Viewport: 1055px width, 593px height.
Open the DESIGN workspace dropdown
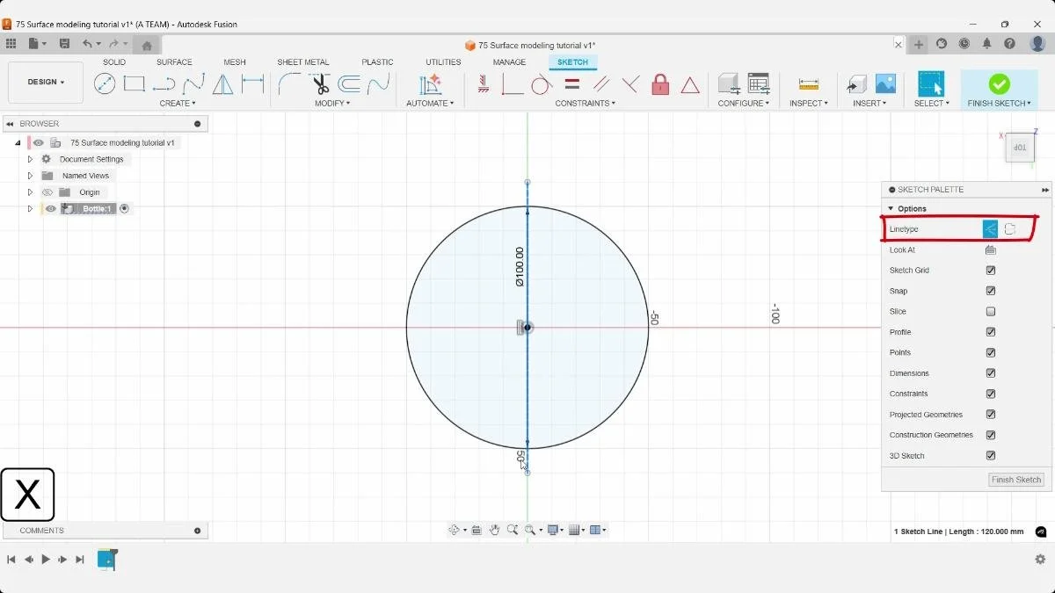click(46, 82)
